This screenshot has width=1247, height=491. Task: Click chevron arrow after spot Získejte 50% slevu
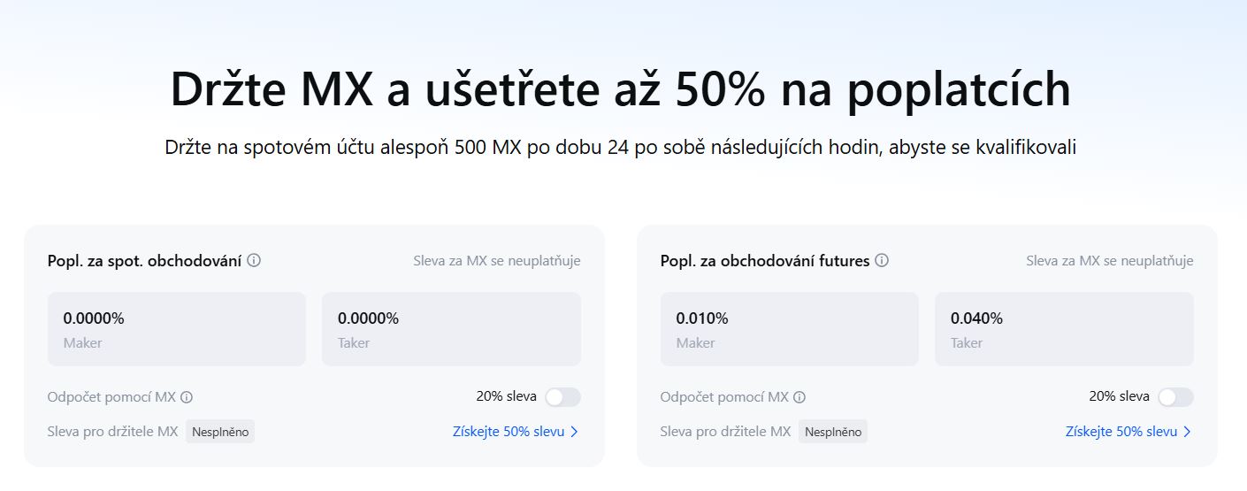[574, 432]
